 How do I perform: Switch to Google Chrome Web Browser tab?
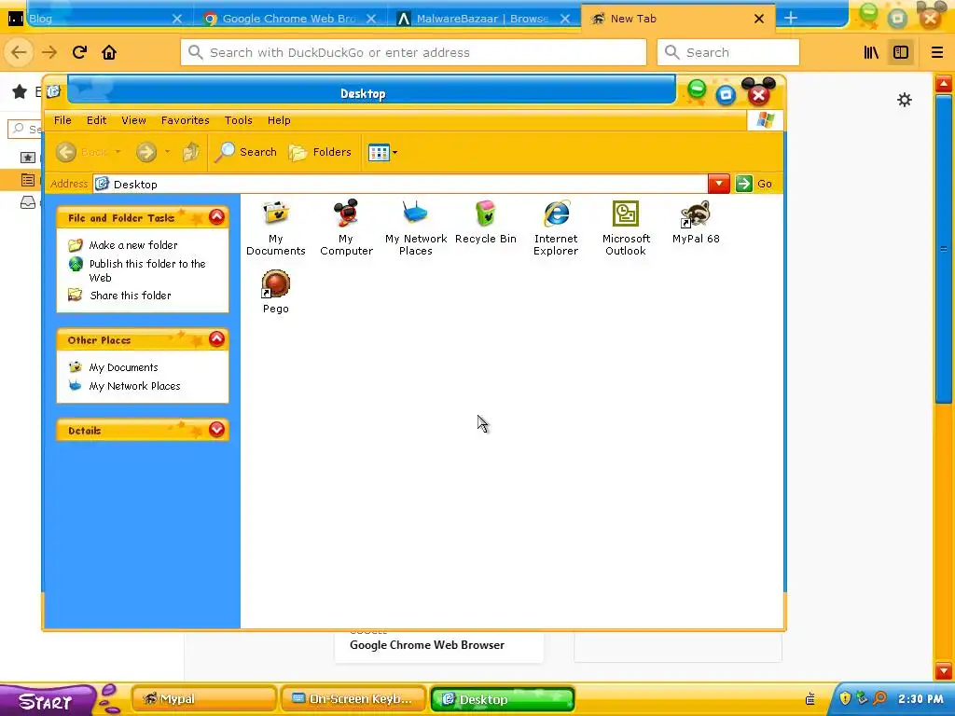coord(289,19)
